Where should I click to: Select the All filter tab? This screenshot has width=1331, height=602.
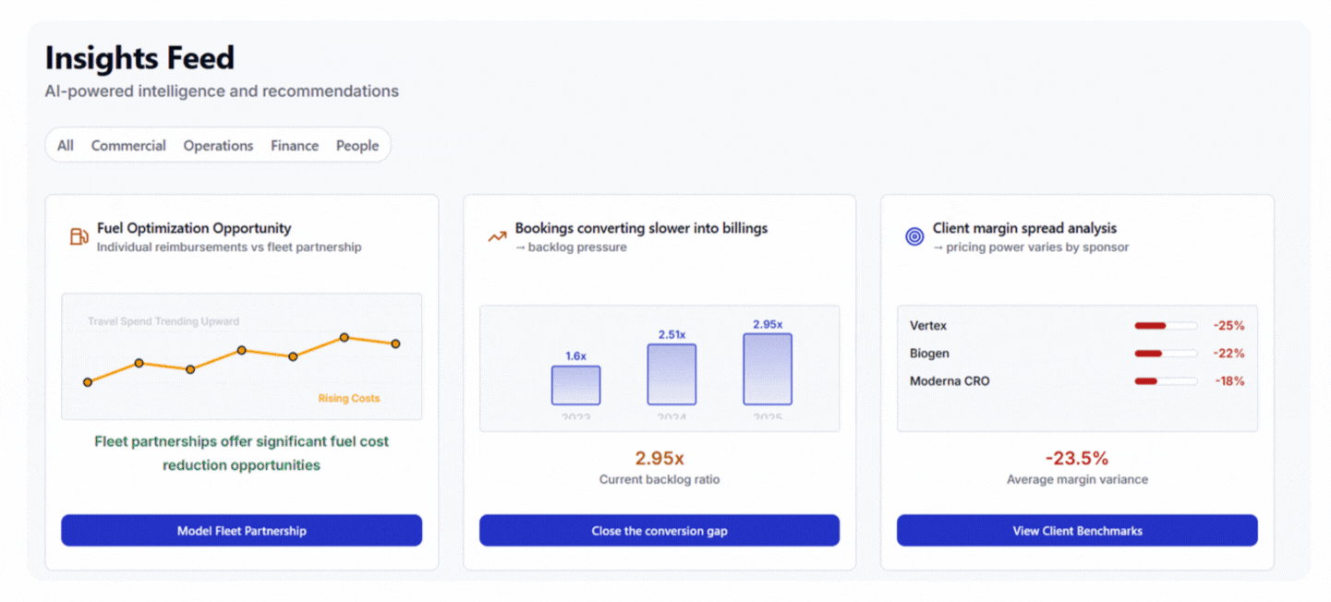click(x=66, y=146)
